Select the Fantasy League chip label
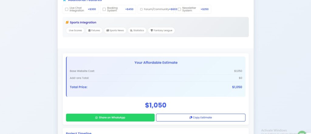This screenshot has height=134, width=311. [x=163, y=31]
